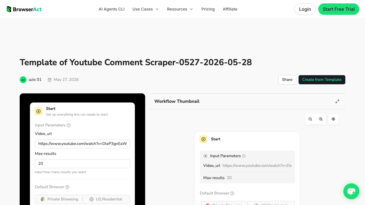The height and width of the screenshot is (205, 365).
Task: Click Create from Template
Action: [322, 80]
